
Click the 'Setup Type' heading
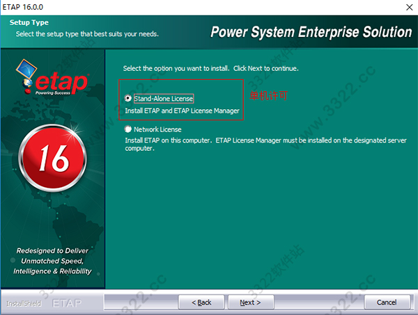[29, 22]
